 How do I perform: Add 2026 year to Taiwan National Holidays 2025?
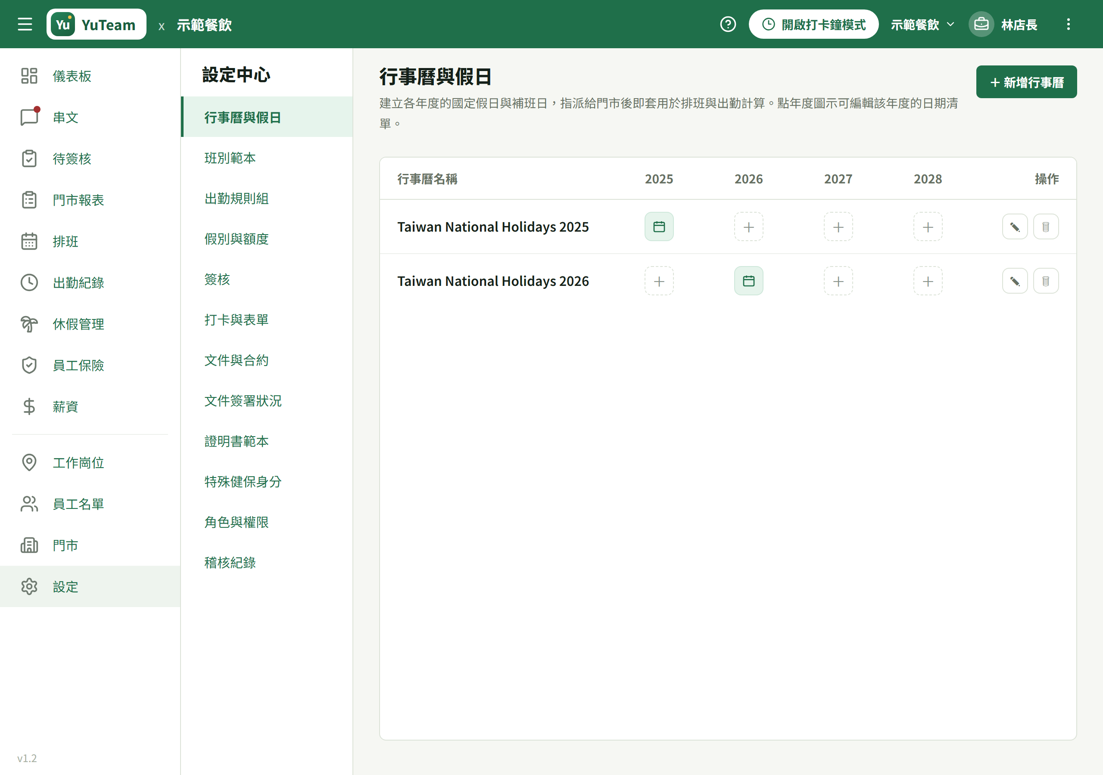[x=748, y=226]
